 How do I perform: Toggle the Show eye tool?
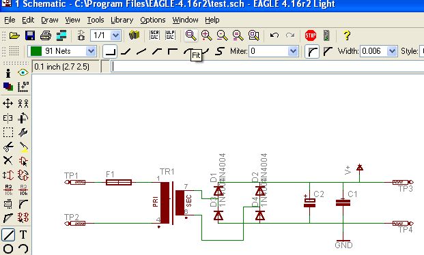coord(23,72)
